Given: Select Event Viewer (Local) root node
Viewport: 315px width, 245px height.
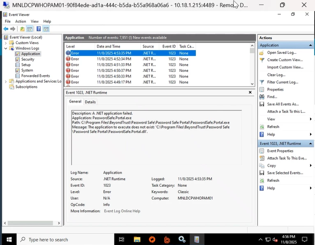Looking at the screenshot, I should pyautogui.click(x=26, y=37).
